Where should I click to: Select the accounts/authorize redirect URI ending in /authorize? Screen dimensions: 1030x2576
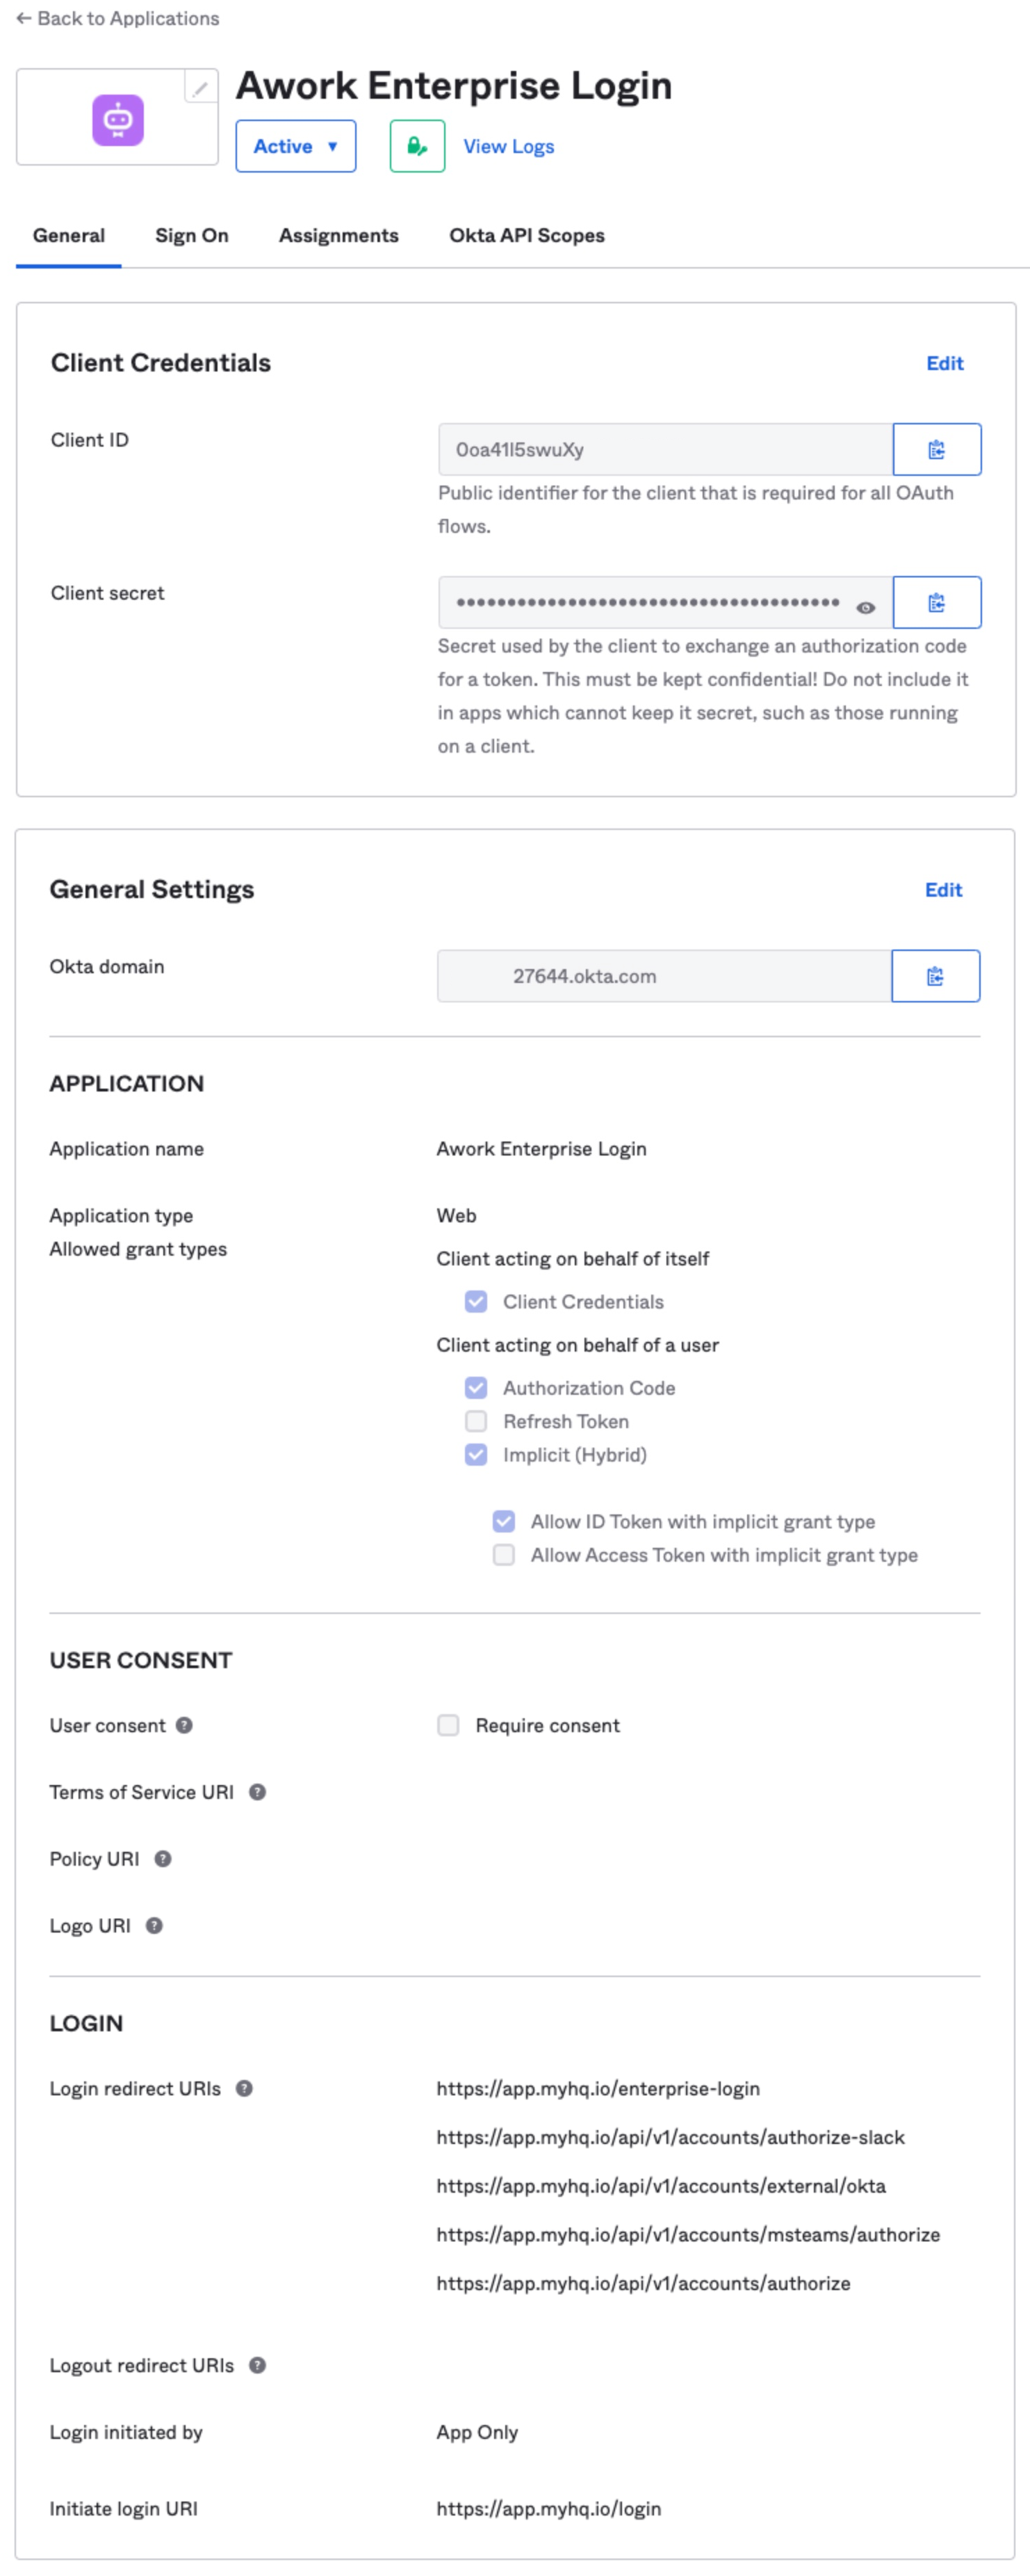click(x=644, y=2284)
